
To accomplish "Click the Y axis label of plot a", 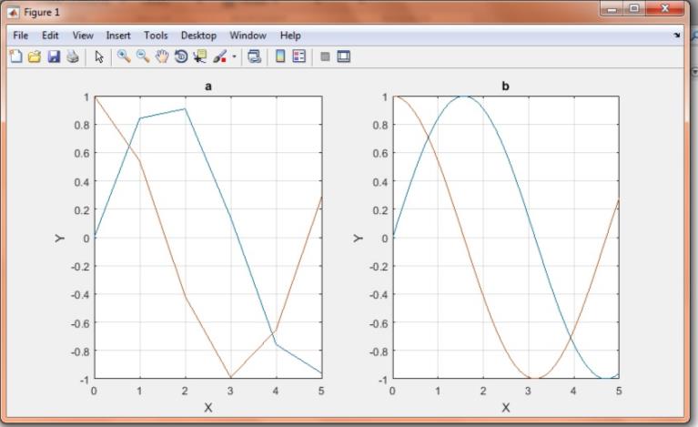I will click(x=60, y=239).
